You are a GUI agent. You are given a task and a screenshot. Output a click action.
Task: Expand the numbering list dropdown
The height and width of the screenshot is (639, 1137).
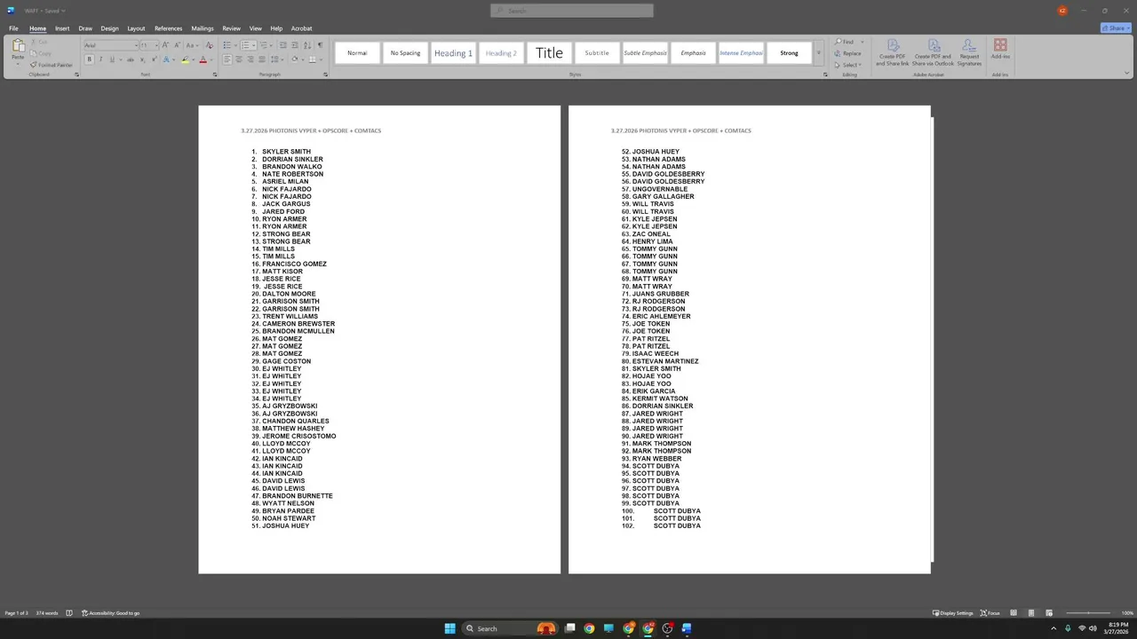point(254,45)
